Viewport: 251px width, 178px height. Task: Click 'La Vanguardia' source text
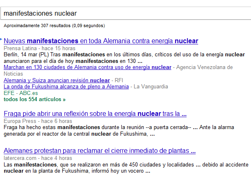pos(151,86)
